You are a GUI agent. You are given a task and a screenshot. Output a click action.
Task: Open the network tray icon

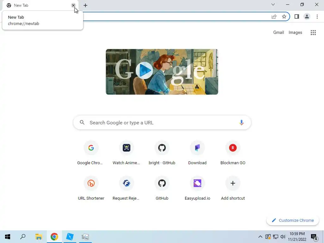pyautogui.click(x=276, y=237)
